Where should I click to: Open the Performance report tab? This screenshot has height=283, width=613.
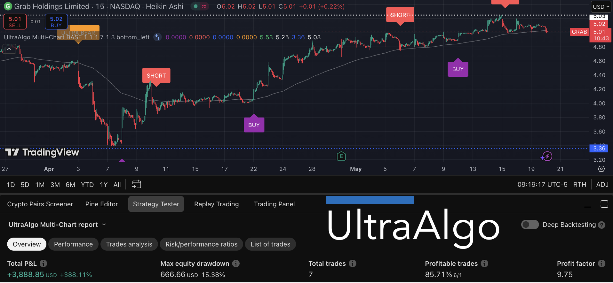[x=73, y=244]
